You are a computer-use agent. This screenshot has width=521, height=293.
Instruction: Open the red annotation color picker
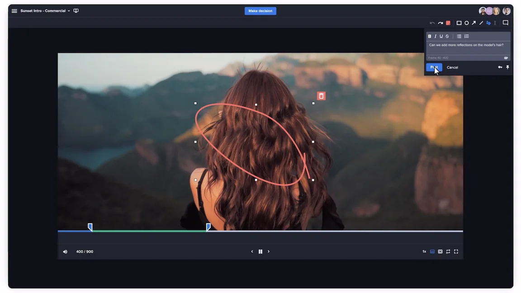pos(448,23)
